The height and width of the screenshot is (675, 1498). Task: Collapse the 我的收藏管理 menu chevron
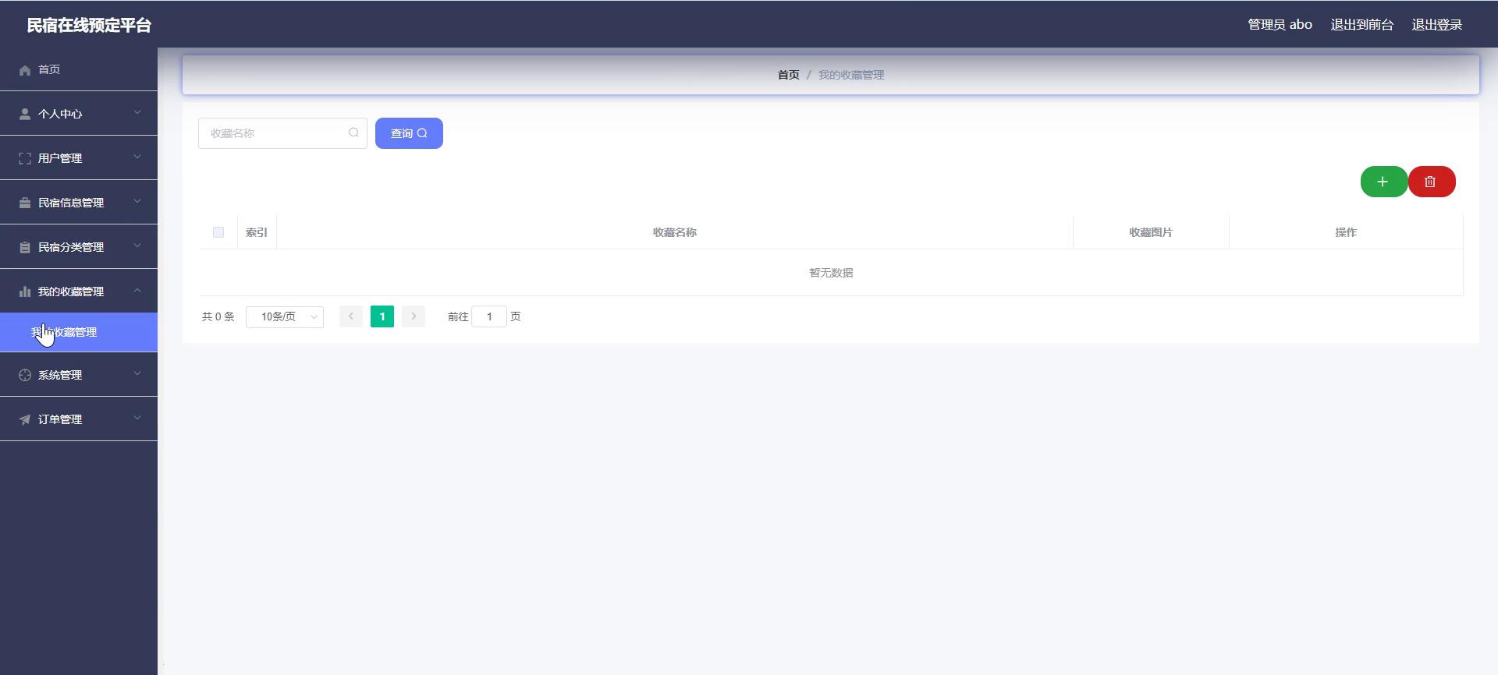click(137, 291)
